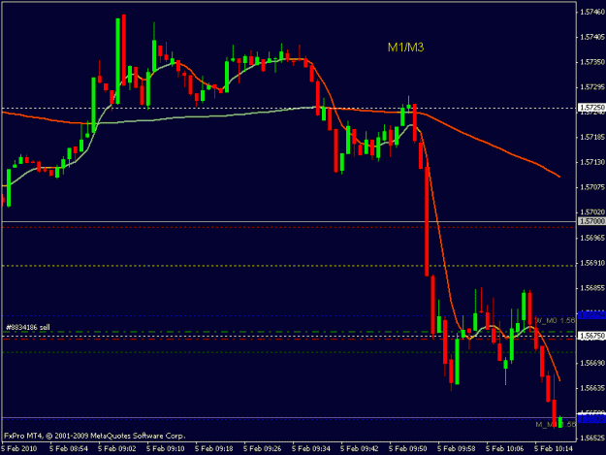
Task: Click the 5 Feb 09:34 time label
Action: click(x=311, y=448)
